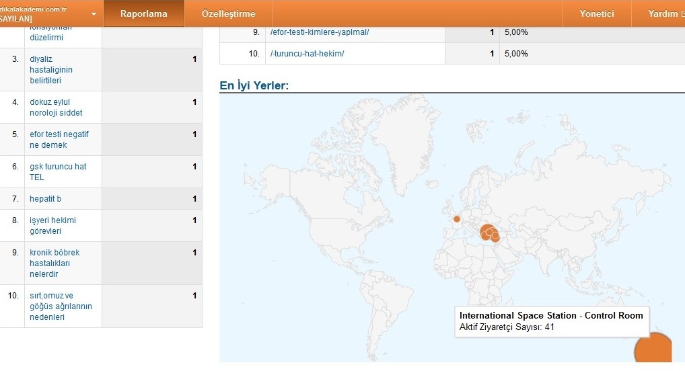The width and height of the screenshot is (685, 371).
Task: Click the International Space Station tooltip
Action: 551,321
